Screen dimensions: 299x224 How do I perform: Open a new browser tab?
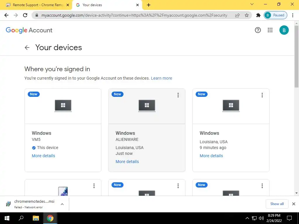(149, 5)
